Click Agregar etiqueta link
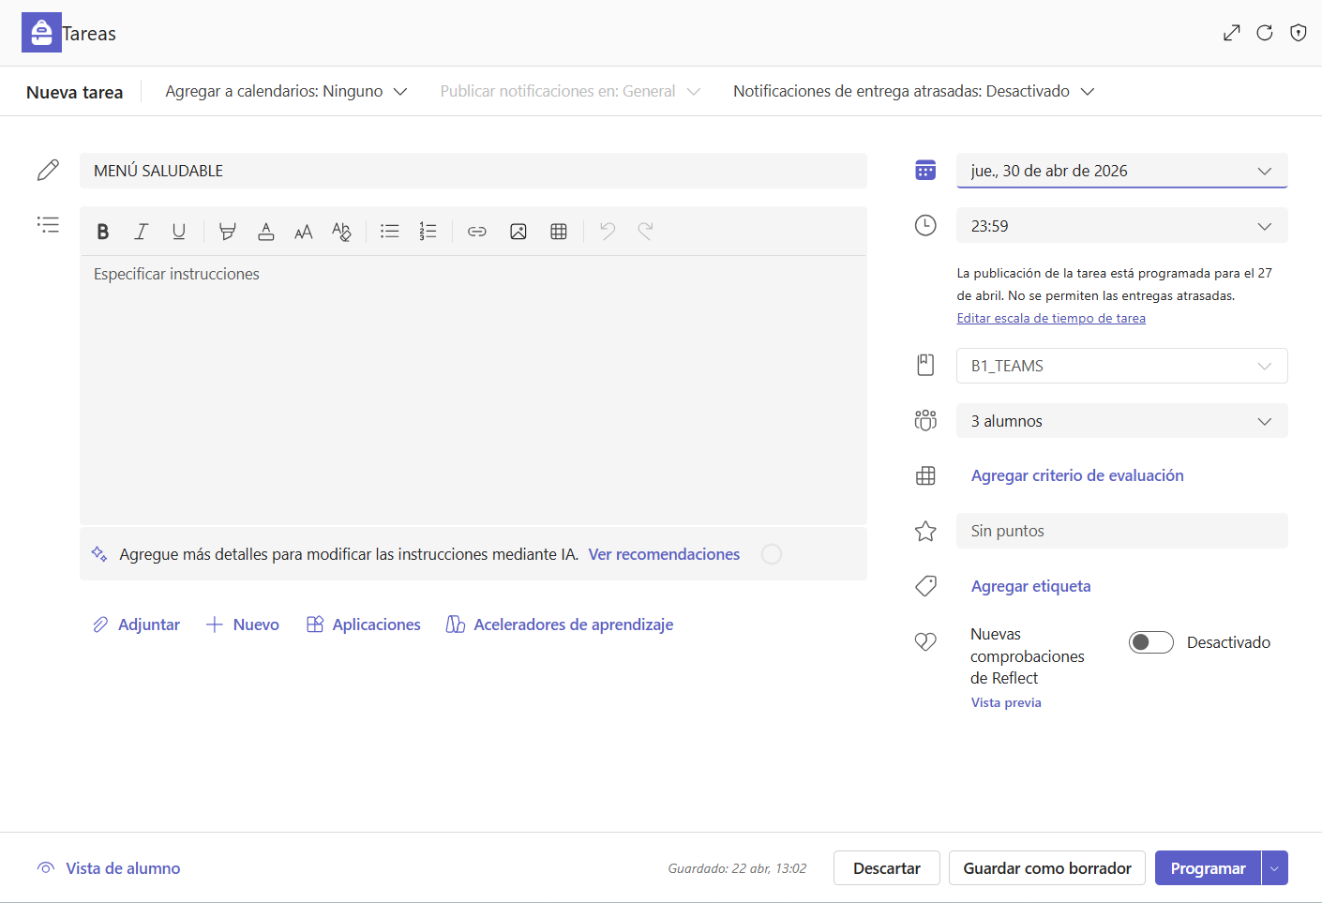 (1030, 586)
